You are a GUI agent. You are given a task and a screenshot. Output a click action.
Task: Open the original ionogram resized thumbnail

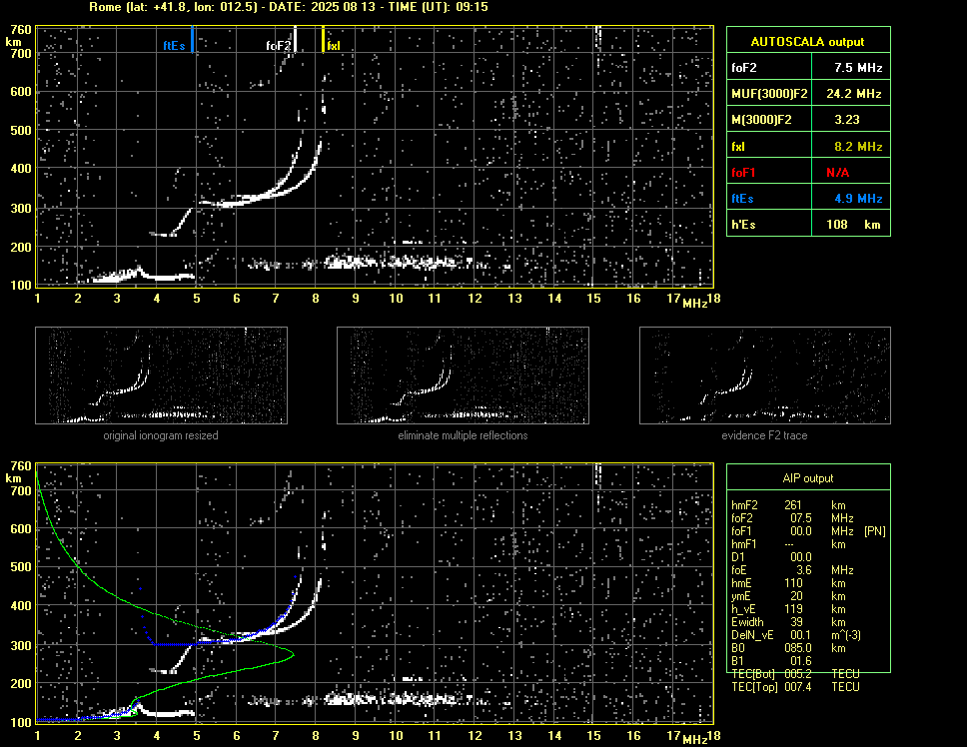[161, 375]
